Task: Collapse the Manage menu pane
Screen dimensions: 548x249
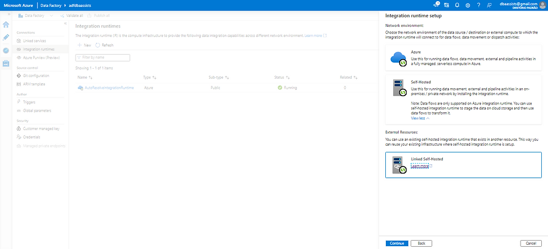Action: 65,23
